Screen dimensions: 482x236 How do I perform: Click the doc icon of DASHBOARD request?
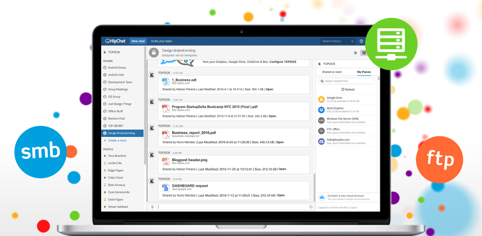(166, 188)
